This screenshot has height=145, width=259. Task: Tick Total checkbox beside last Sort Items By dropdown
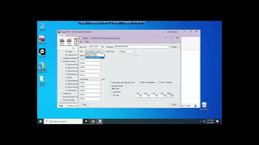(103, 99)
